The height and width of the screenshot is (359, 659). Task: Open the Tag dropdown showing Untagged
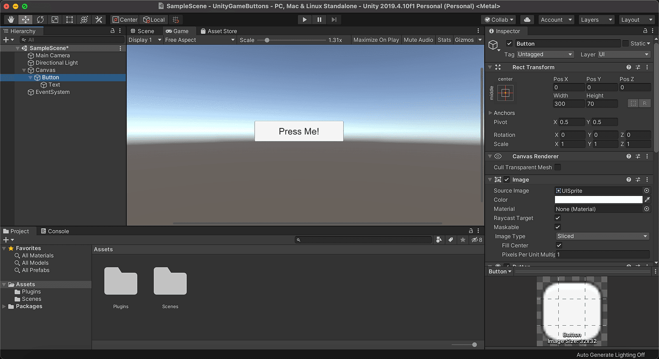[545, 55]
